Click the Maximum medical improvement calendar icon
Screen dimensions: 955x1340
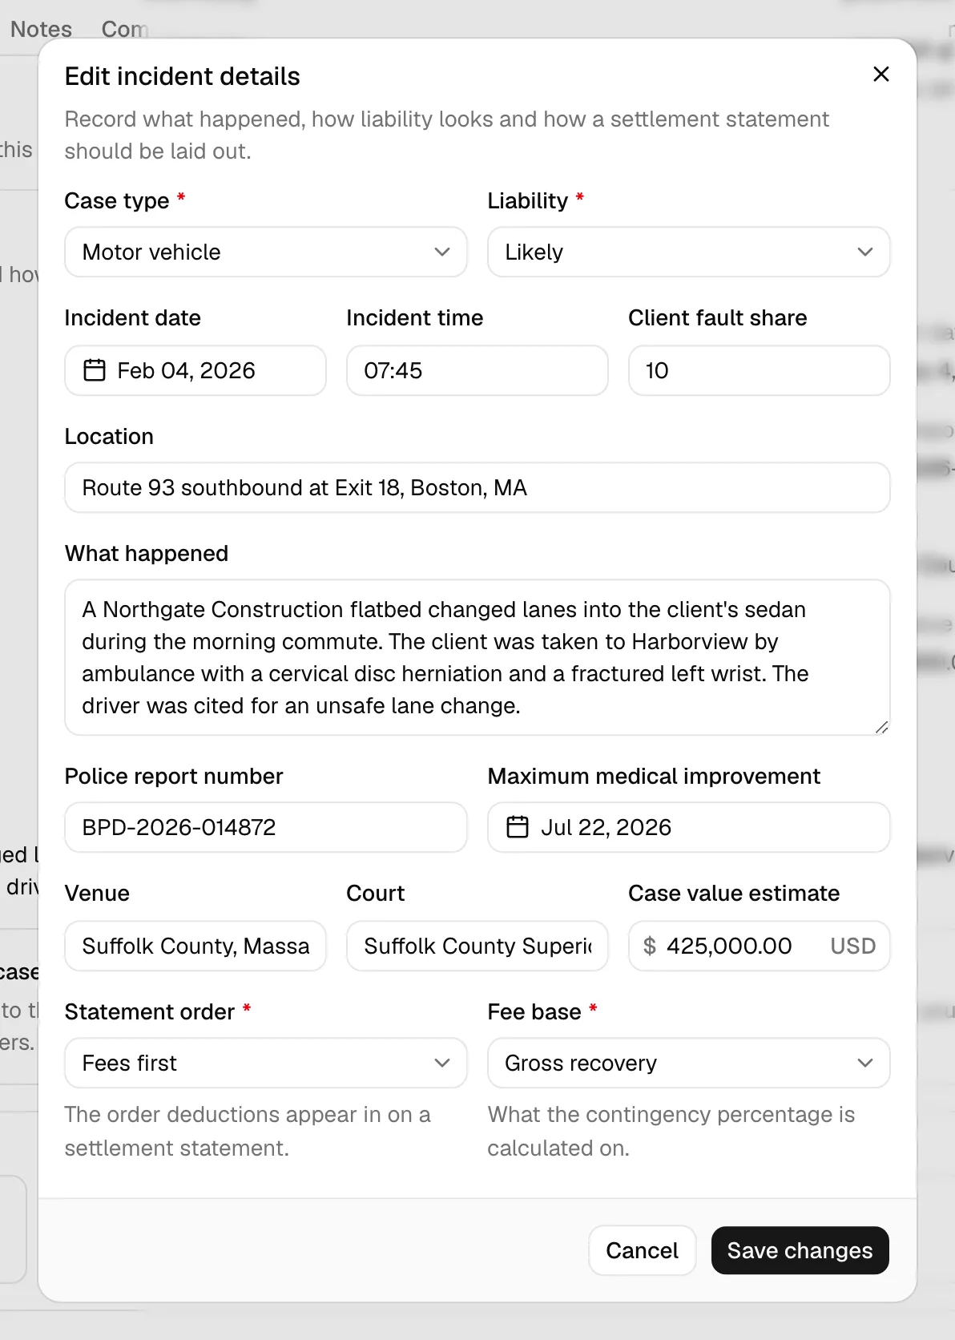coord(518,827)
